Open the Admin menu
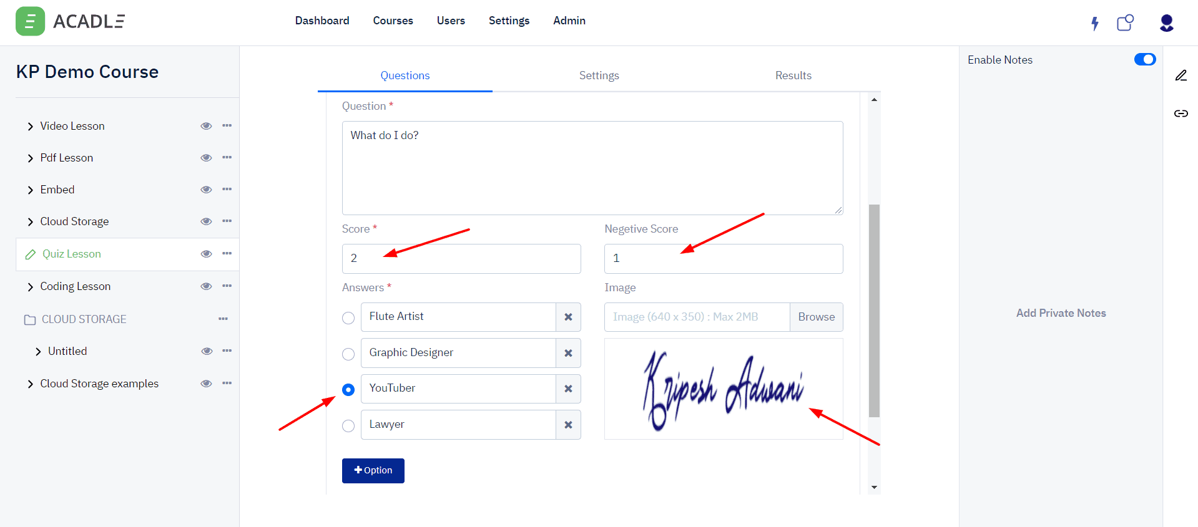 (569, 21)
